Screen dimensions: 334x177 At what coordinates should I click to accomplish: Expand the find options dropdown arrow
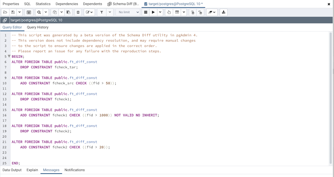[x=46, y=12]
